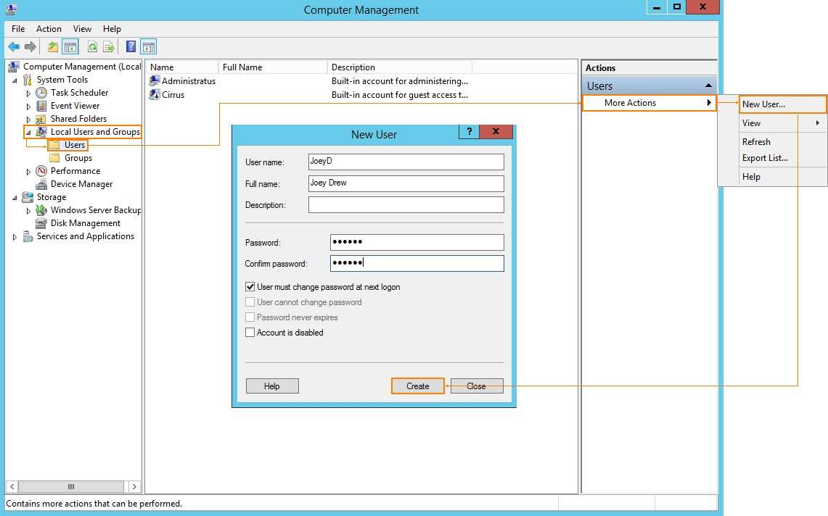Expand the Task Scheduler tree node
The height and width of the screenshot is (516, 828).
(28, 93)
